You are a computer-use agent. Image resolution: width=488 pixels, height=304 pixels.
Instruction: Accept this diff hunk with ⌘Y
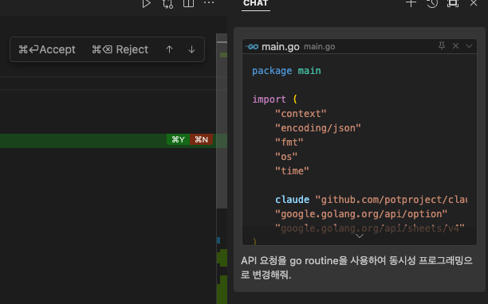coord(179,139)
